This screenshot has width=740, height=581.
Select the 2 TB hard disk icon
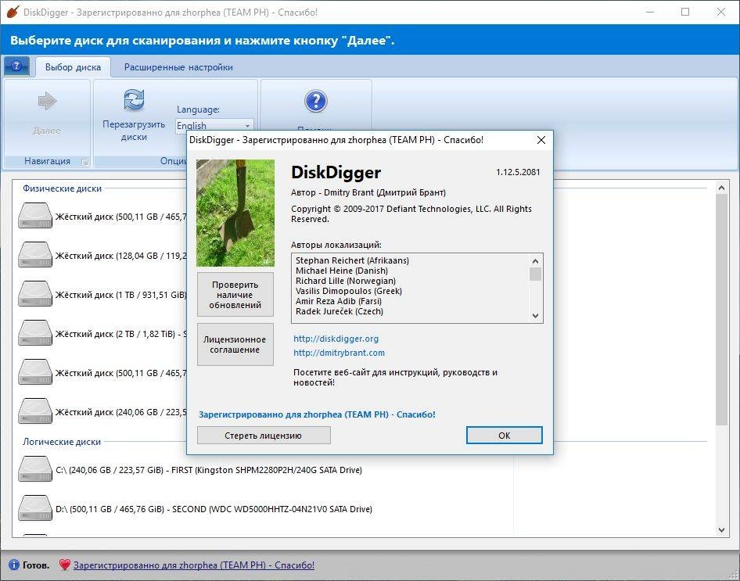point(35,333)
